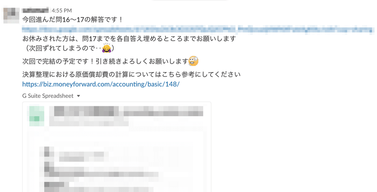This screenshot has height=192, width=377.
Task: Click the sender's blurred avatar image
Action: [x=11, y=15]
